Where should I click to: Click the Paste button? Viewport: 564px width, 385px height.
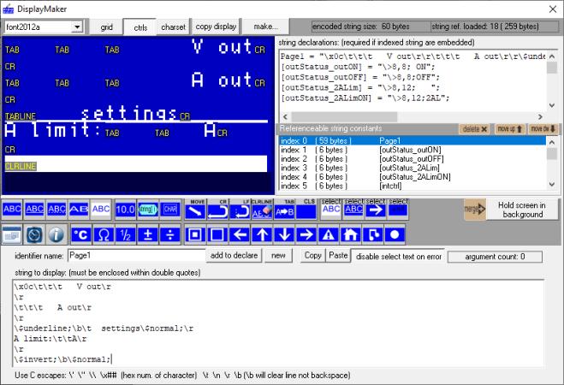click(338, 255)
